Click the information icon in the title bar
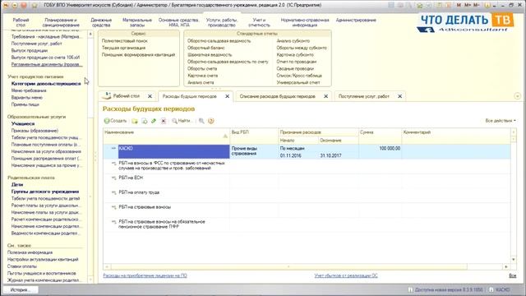 tap(487, 5)
